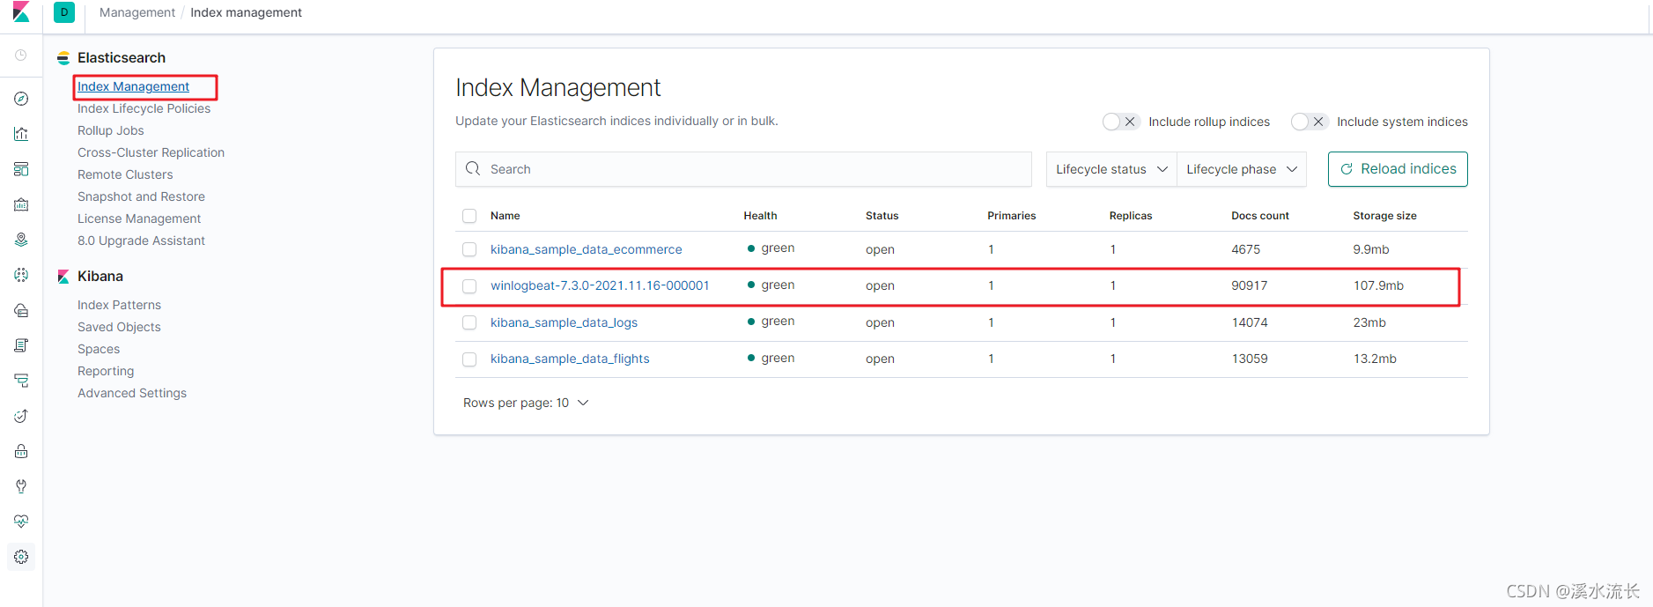Check the kibana_sample_data_flights row checkbox
1653x607 pixels.
469,359
